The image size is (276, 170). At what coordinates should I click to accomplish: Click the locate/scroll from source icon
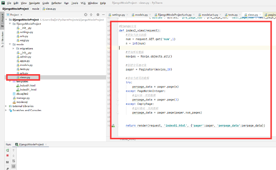[85, 14]
